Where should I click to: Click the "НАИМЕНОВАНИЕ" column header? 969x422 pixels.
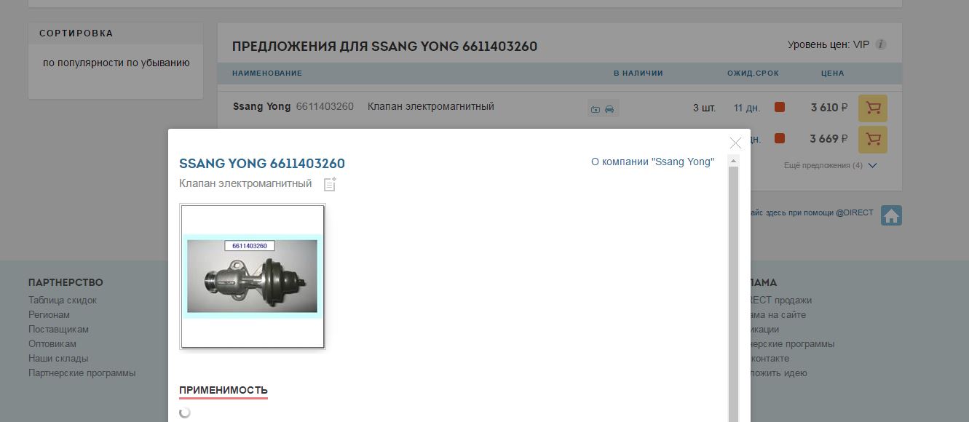(x=267, y=73)
